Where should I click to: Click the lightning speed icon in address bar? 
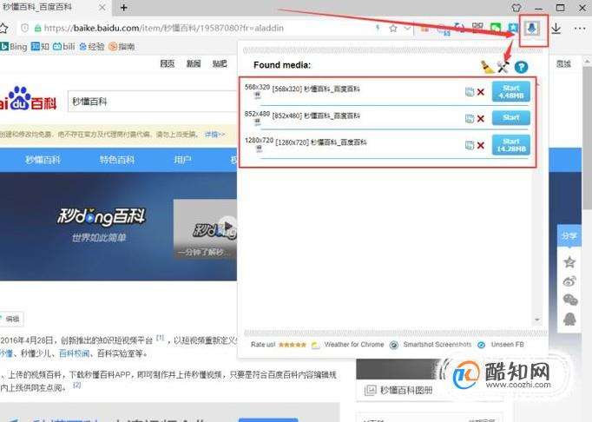coord(378,28)
